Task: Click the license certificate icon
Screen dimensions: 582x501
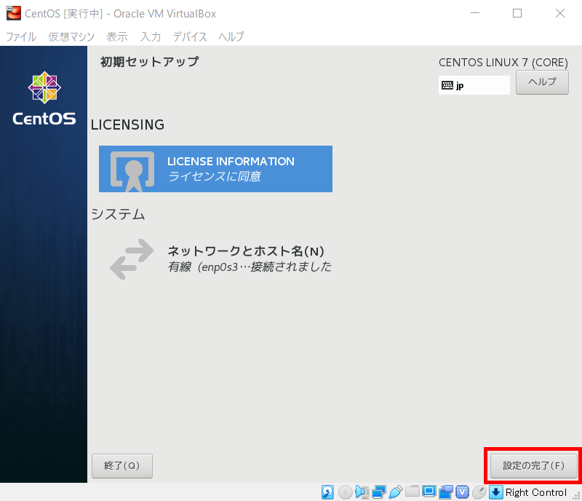Action: click(132, 171)
